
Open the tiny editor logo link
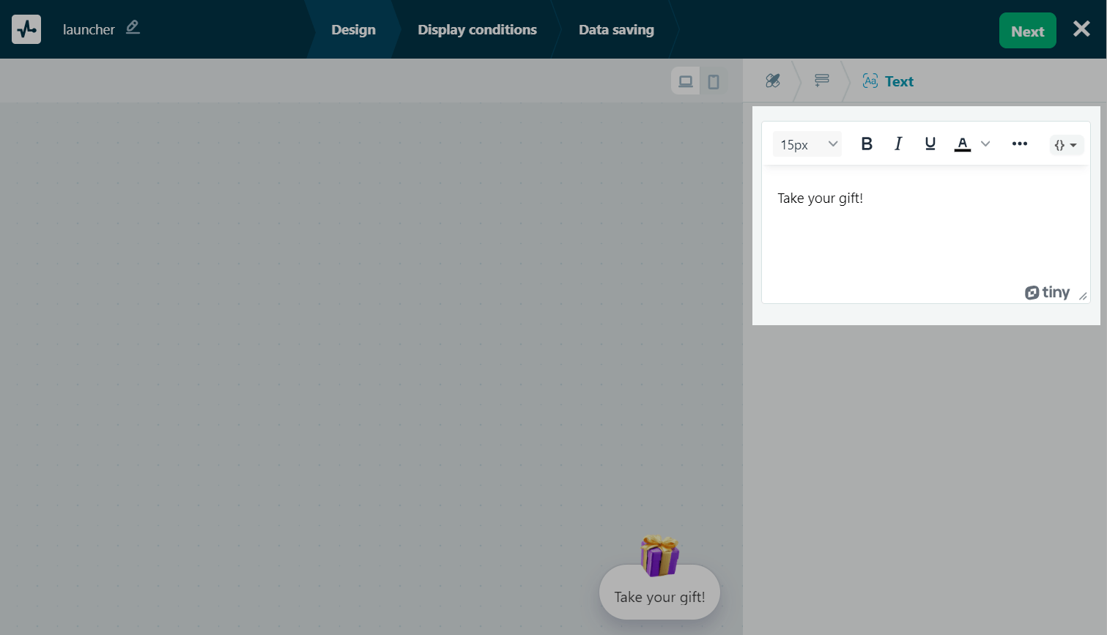[1047, 293]
